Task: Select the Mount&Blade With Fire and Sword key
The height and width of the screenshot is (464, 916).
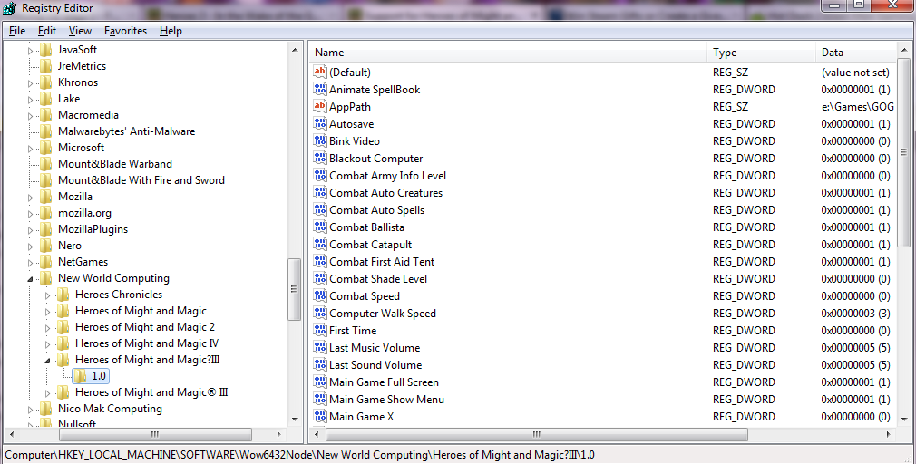Action: point(141,180)
